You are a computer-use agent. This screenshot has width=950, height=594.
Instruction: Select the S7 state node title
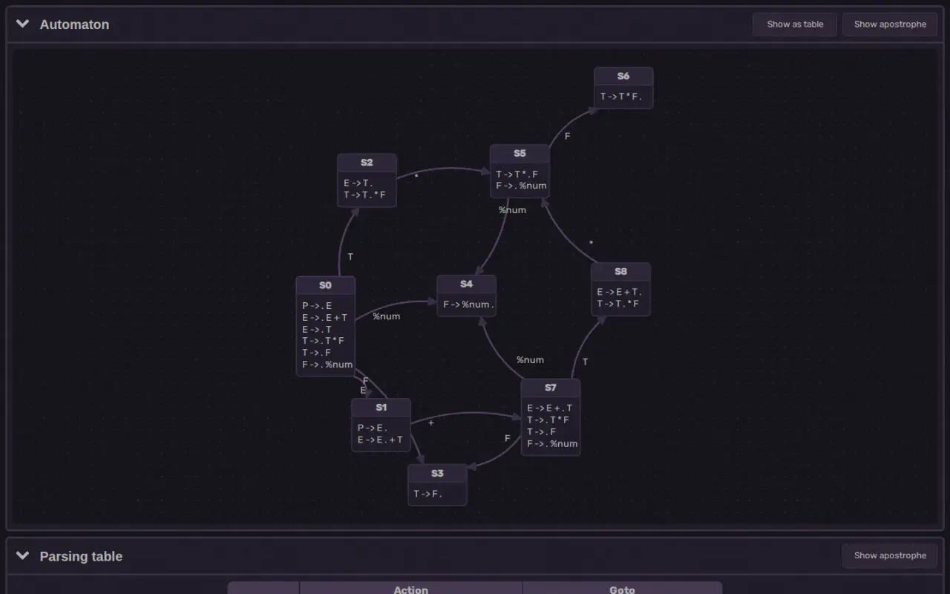pos(550,388)
